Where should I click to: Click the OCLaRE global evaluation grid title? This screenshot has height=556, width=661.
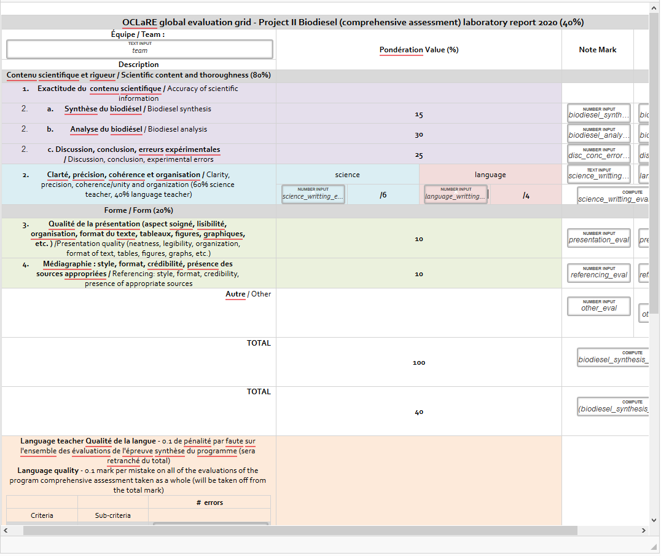click(353, 22)
